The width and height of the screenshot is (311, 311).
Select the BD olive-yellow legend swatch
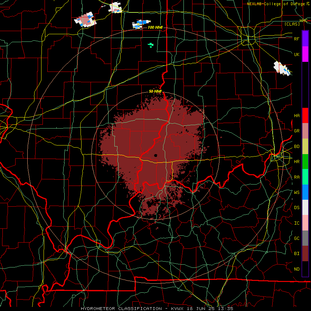305,147
